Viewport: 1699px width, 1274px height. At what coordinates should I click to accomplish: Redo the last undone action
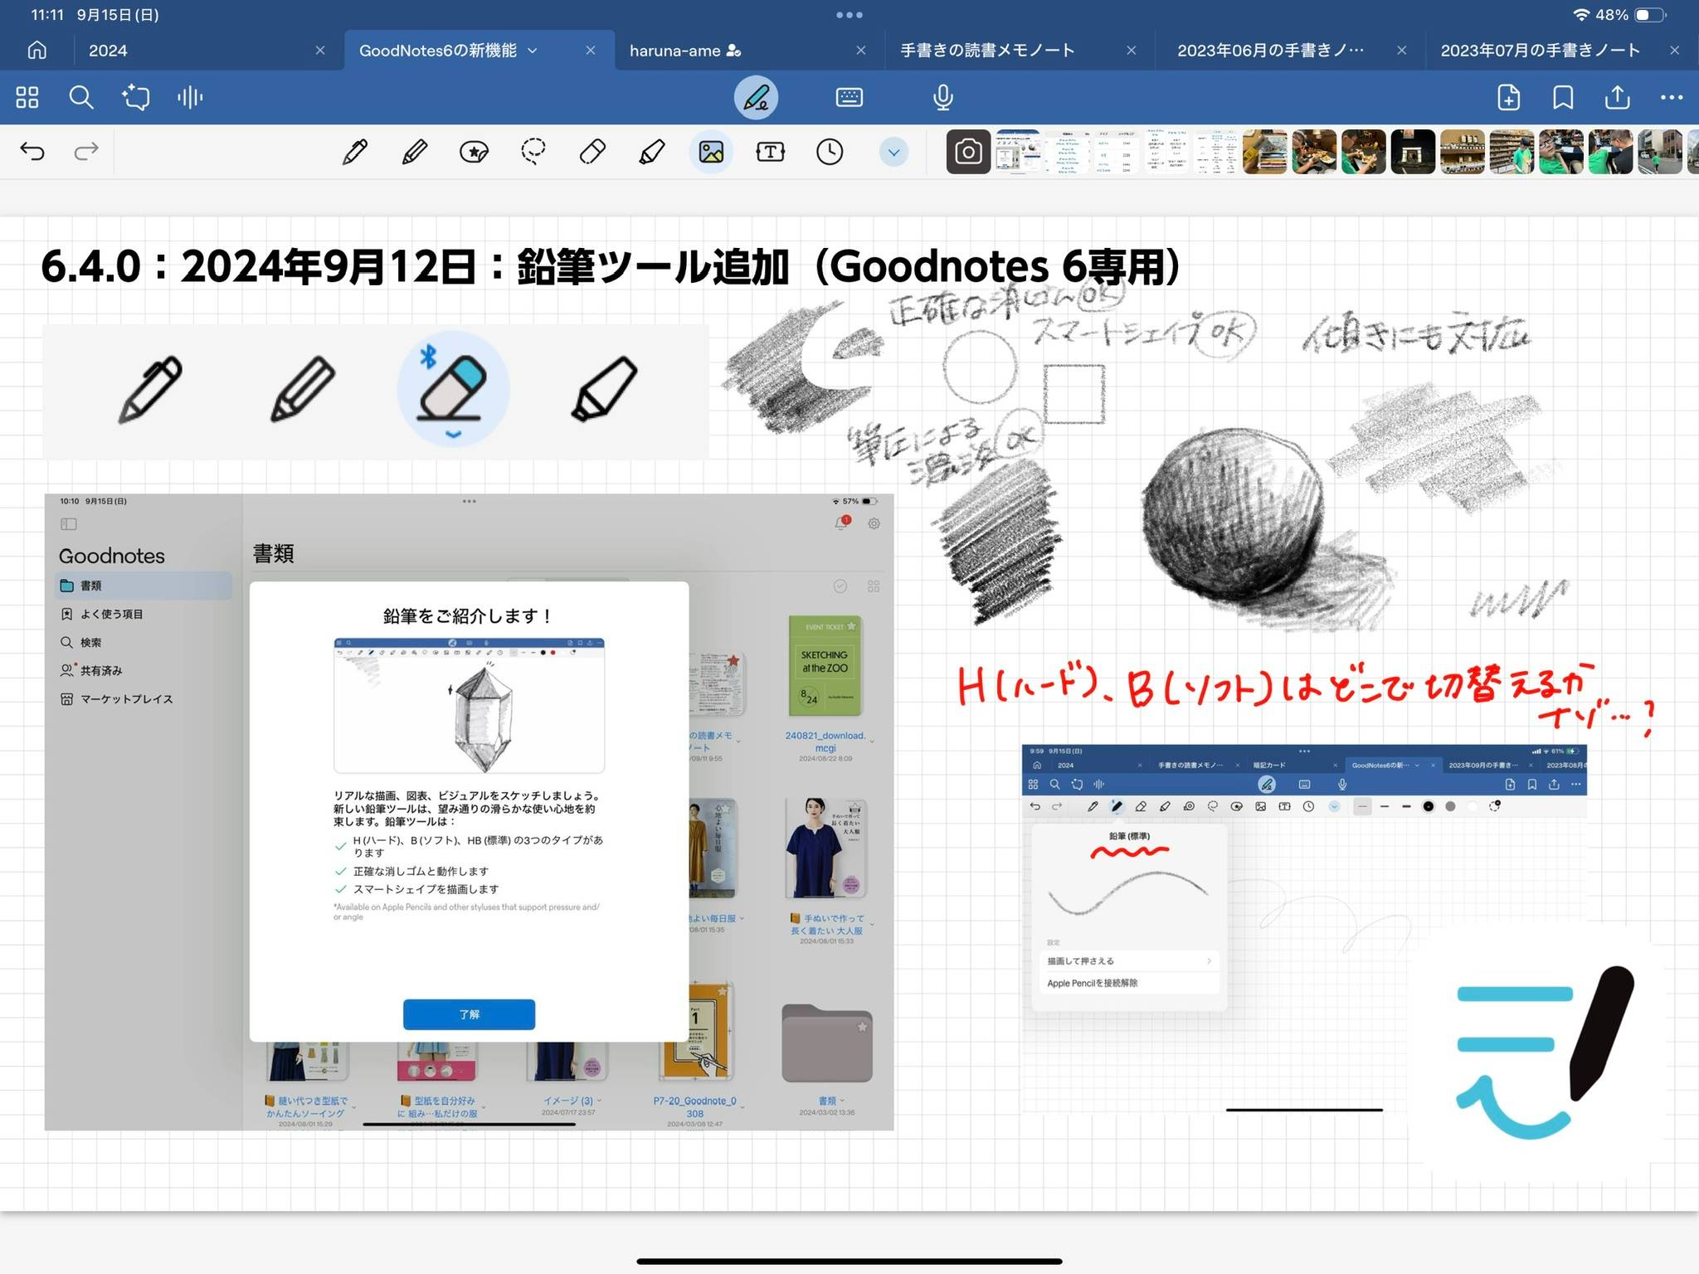click(x=86, y=151)
